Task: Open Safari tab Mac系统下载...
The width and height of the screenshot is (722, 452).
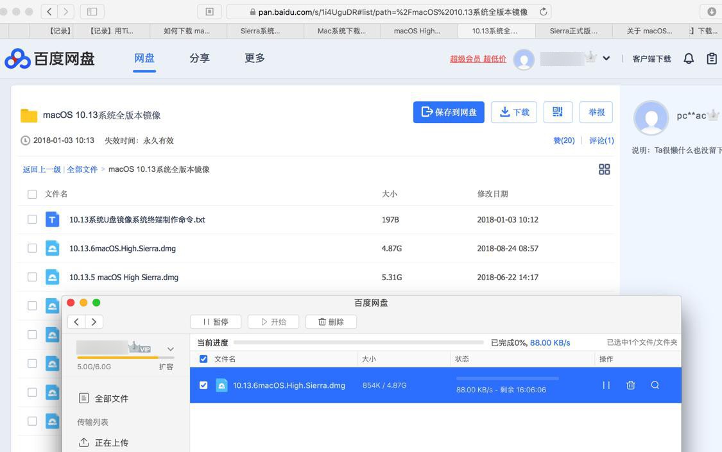Action: [x=342, y=31]
